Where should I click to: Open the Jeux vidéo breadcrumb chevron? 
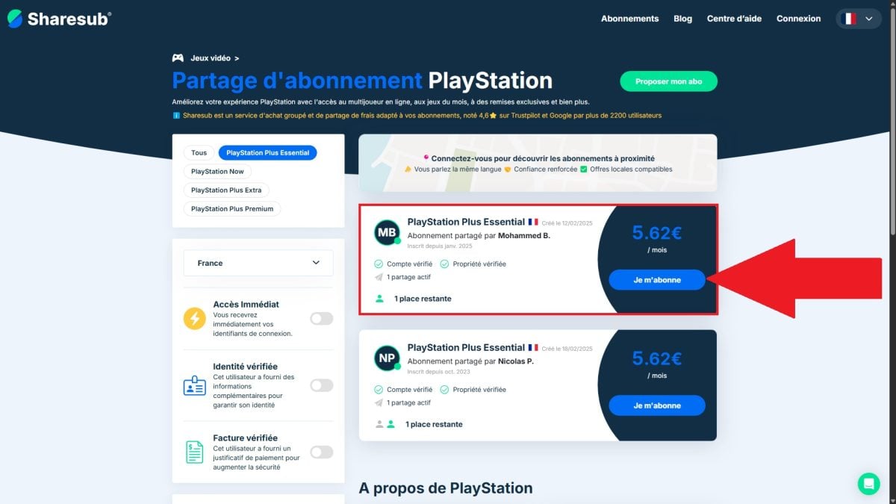pyautogui.click(x=237, y=57)
